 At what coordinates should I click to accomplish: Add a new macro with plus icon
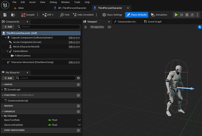pyautogui.click(x=78, y=106)
